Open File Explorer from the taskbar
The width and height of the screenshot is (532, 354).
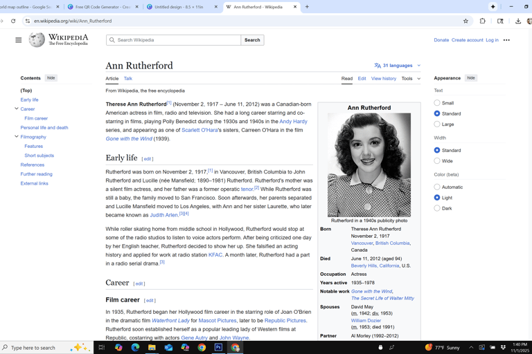(152, 347)
